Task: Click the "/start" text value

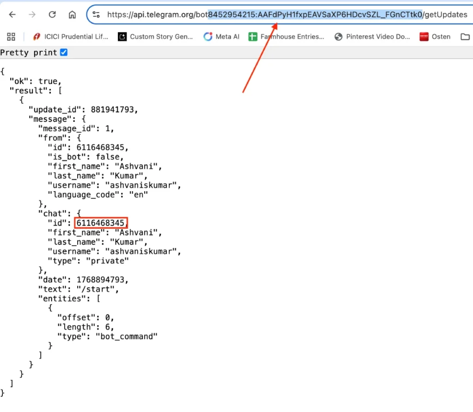Action: click(96, 289)
